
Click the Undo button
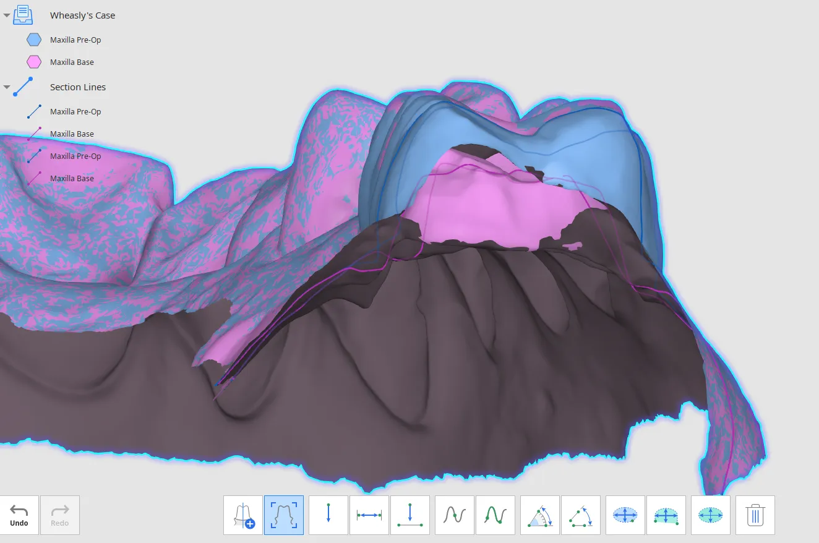click(19, 515)
